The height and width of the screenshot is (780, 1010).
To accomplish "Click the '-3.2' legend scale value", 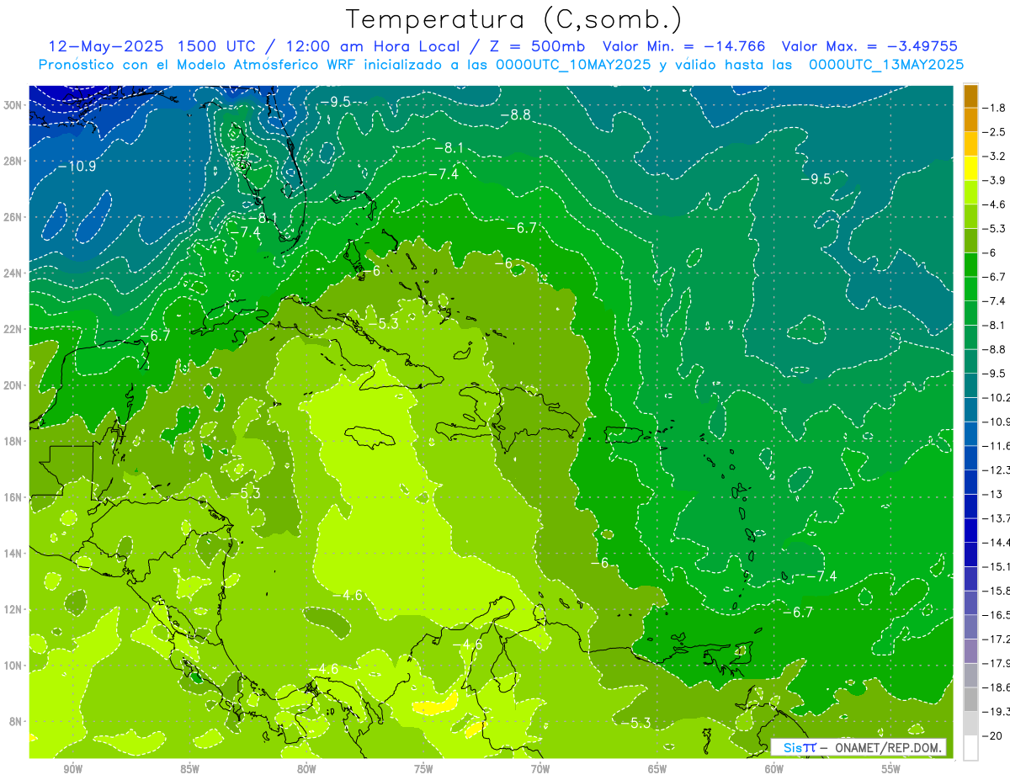I will coord(994,157).
